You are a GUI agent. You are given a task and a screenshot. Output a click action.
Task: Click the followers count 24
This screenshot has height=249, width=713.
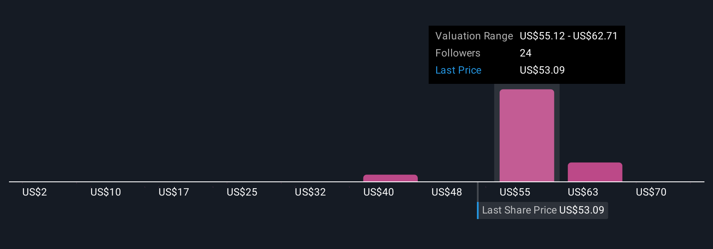point(525,53)
